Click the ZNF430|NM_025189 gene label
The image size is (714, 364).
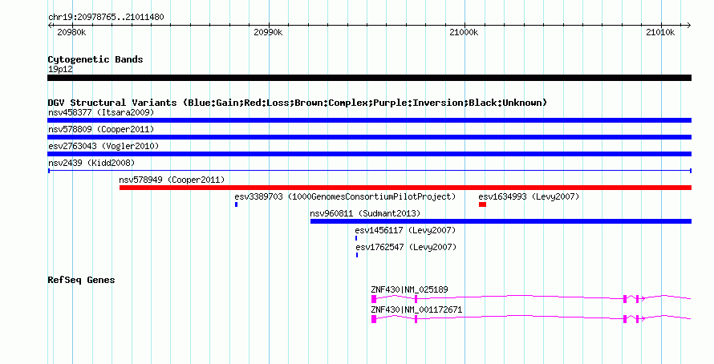[x=409, y=289]
